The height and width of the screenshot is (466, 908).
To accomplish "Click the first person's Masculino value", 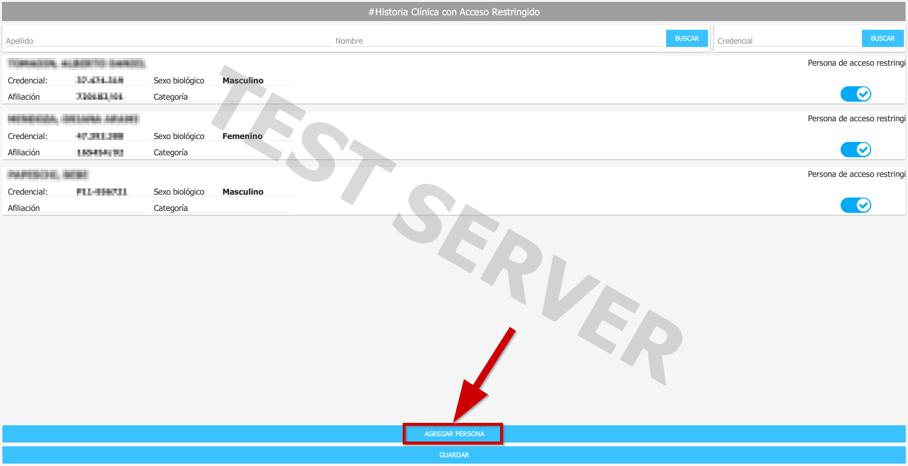I will click(x=243, y=81).
